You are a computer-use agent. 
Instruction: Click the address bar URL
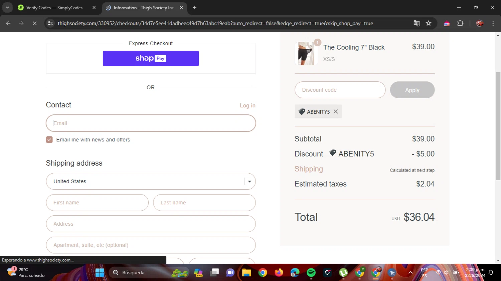pos(215,23)
